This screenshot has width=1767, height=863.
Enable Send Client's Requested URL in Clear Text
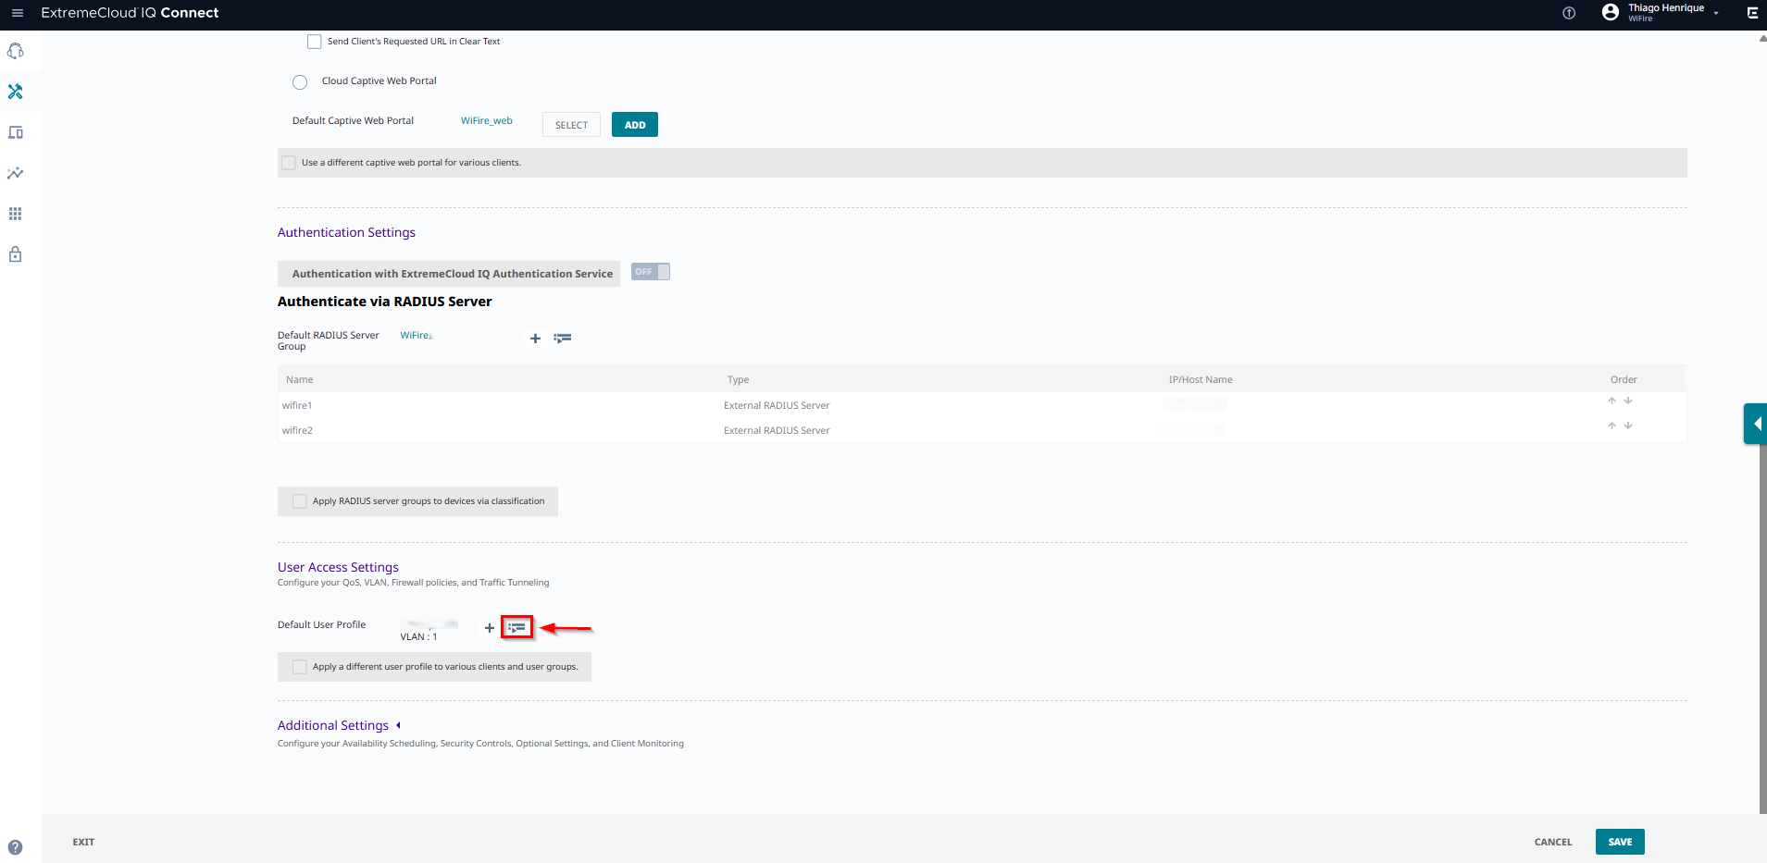[315, 42]
